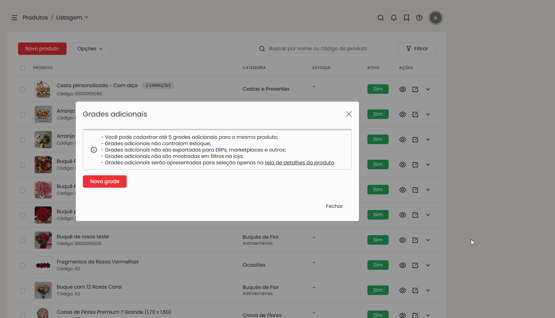The width and height of the screenshot is (555, 318).
Task: Select checkbox for Buquê de rosas teste
Action: 23,240
